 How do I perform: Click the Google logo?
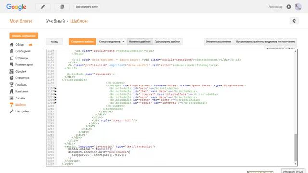coord(16,7)
